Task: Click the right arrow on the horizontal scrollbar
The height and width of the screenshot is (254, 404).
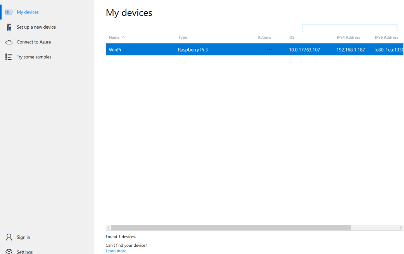Action: point(401,227)
